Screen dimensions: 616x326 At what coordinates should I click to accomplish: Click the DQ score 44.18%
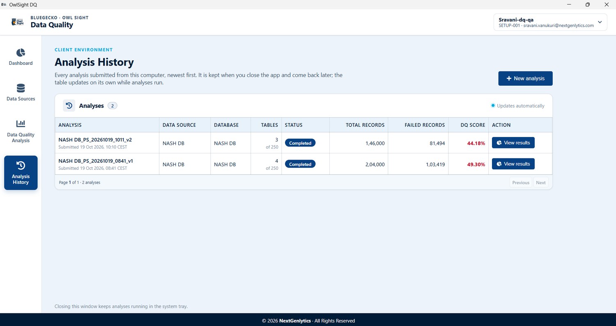(476, 143)
